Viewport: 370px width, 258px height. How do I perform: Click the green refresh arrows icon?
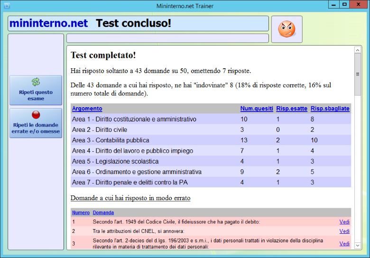(36, 82)
